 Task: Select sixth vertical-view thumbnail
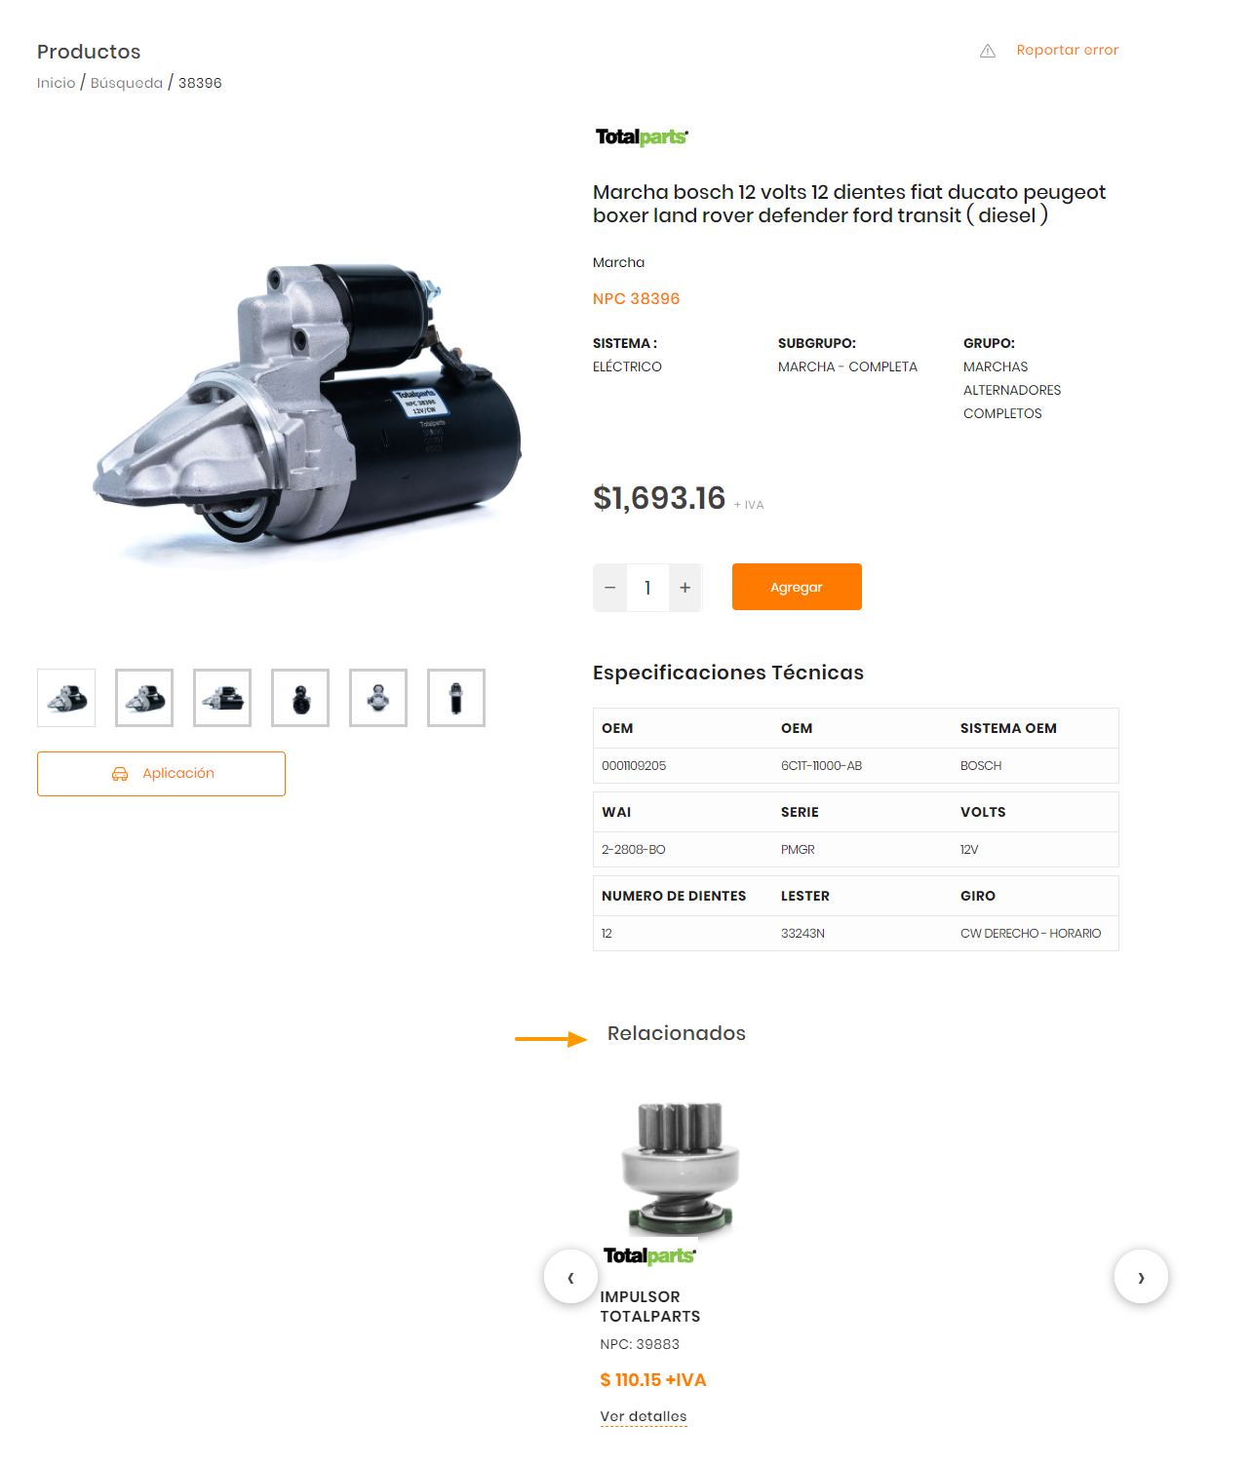coord(456,698)
